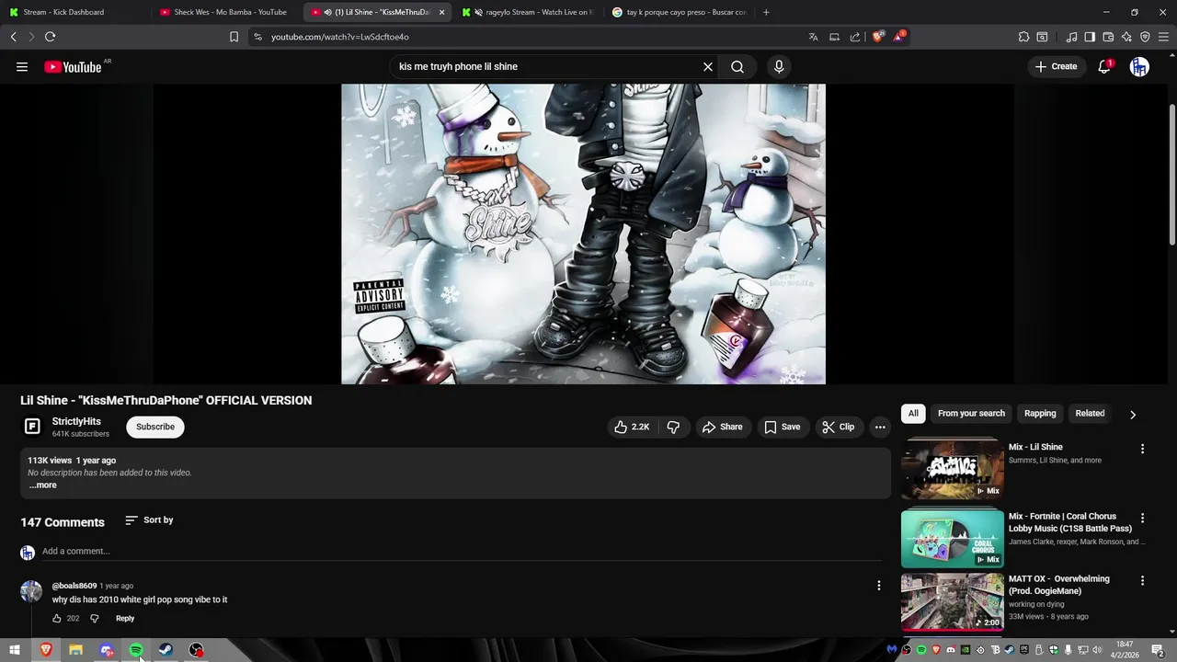Select the Related filter chip
The height and width of the screenshot is (662, 1177).
click(x=1090, y=414)
